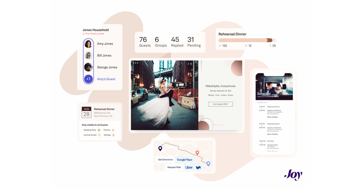
Task: Click the Plus Ones Locked text
Action: [x=95, y=34]
